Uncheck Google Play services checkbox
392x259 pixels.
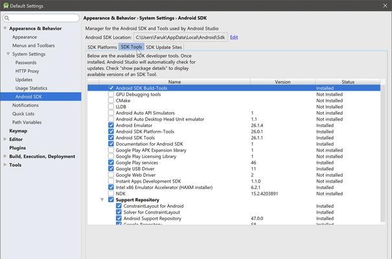tap(111, 163)
